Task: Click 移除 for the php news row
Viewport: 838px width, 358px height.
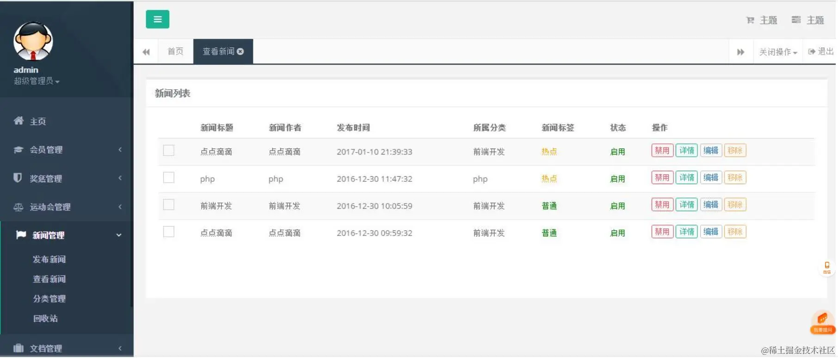Action: 735,178
